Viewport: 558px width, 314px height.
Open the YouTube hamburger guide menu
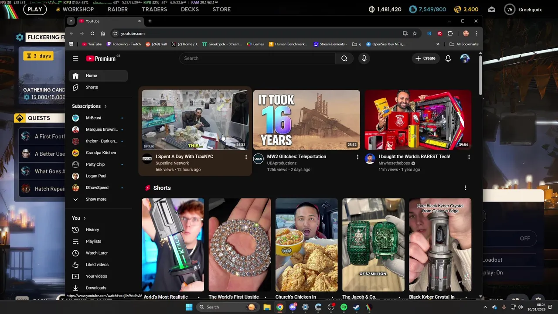point(75,58)
